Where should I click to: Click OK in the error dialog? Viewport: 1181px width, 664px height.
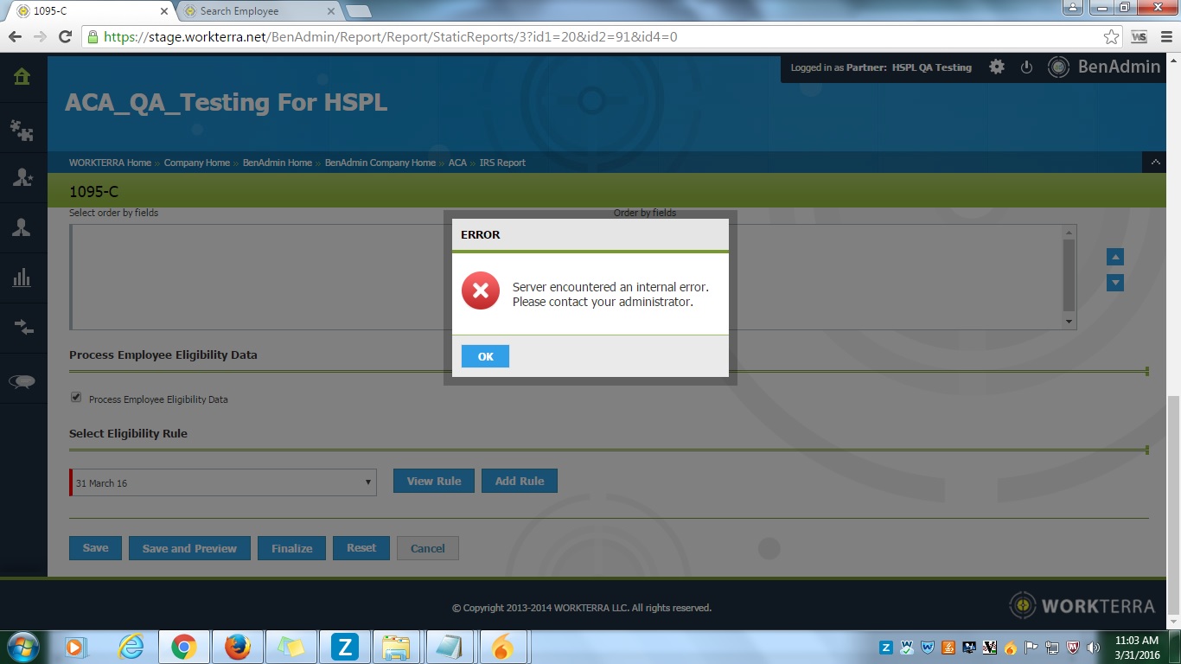pos(485,356)
